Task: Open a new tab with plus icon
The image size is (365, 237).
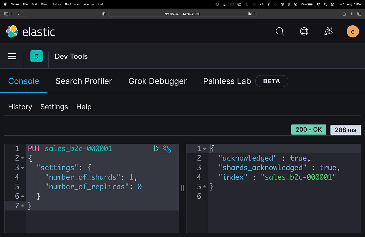Action: coord(352,14)
